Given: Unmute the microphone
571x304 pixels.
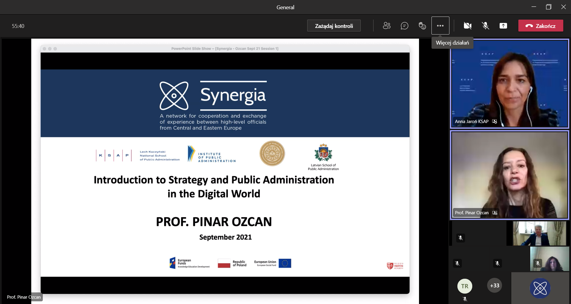Looking at the screenshot, I should [x=485, y=26].
